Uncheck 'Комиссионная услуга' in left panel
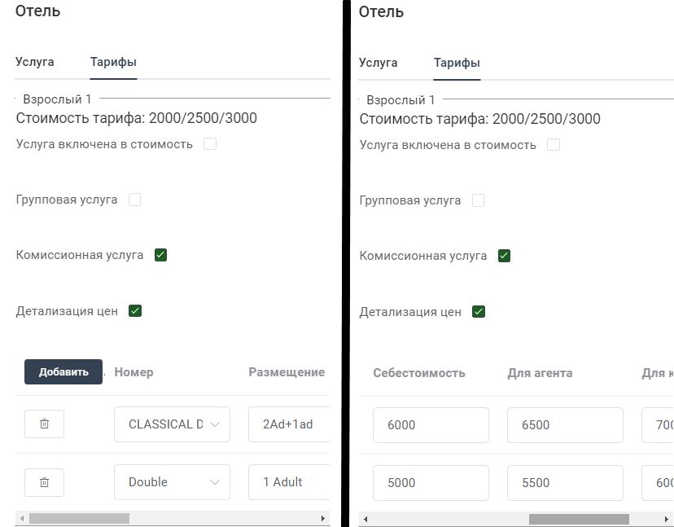Screen dimensions: 674x527 (x=160, y=255)
